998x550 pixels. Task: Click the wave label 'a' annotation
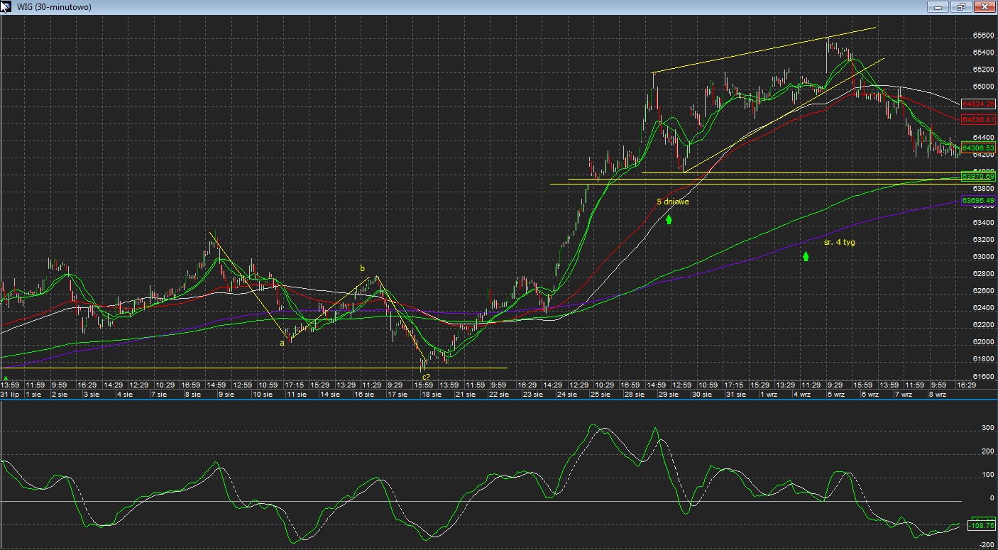point(282,343)
